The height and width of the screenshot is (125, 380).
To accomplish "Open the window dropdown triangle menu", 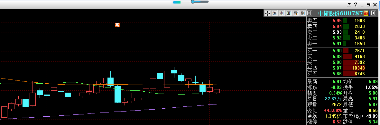I will click(349, 4).
